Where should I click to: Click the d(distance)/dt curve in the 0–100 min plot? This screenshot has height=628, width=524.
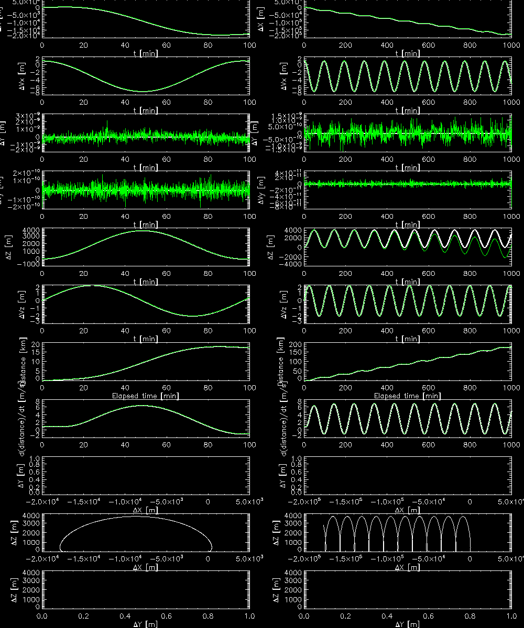tap(145, 419)
